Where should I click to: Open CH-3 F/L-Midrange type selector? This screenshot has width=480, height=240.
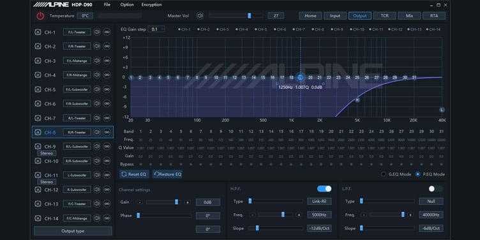point(77,61)
